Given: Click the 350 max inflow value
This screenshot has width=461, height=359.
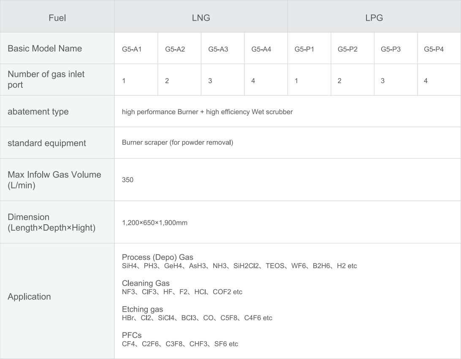Looking at the screenshot, I should click(127, 180).
